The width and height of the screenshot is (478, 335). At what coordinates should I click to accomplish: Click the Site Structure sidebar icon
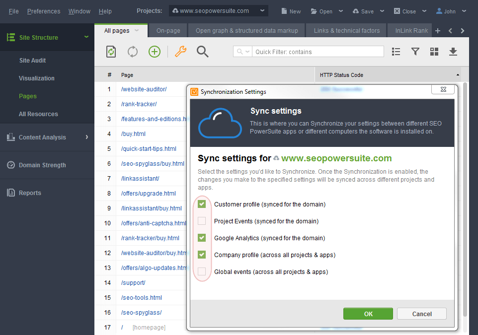[x=11, y=37]
